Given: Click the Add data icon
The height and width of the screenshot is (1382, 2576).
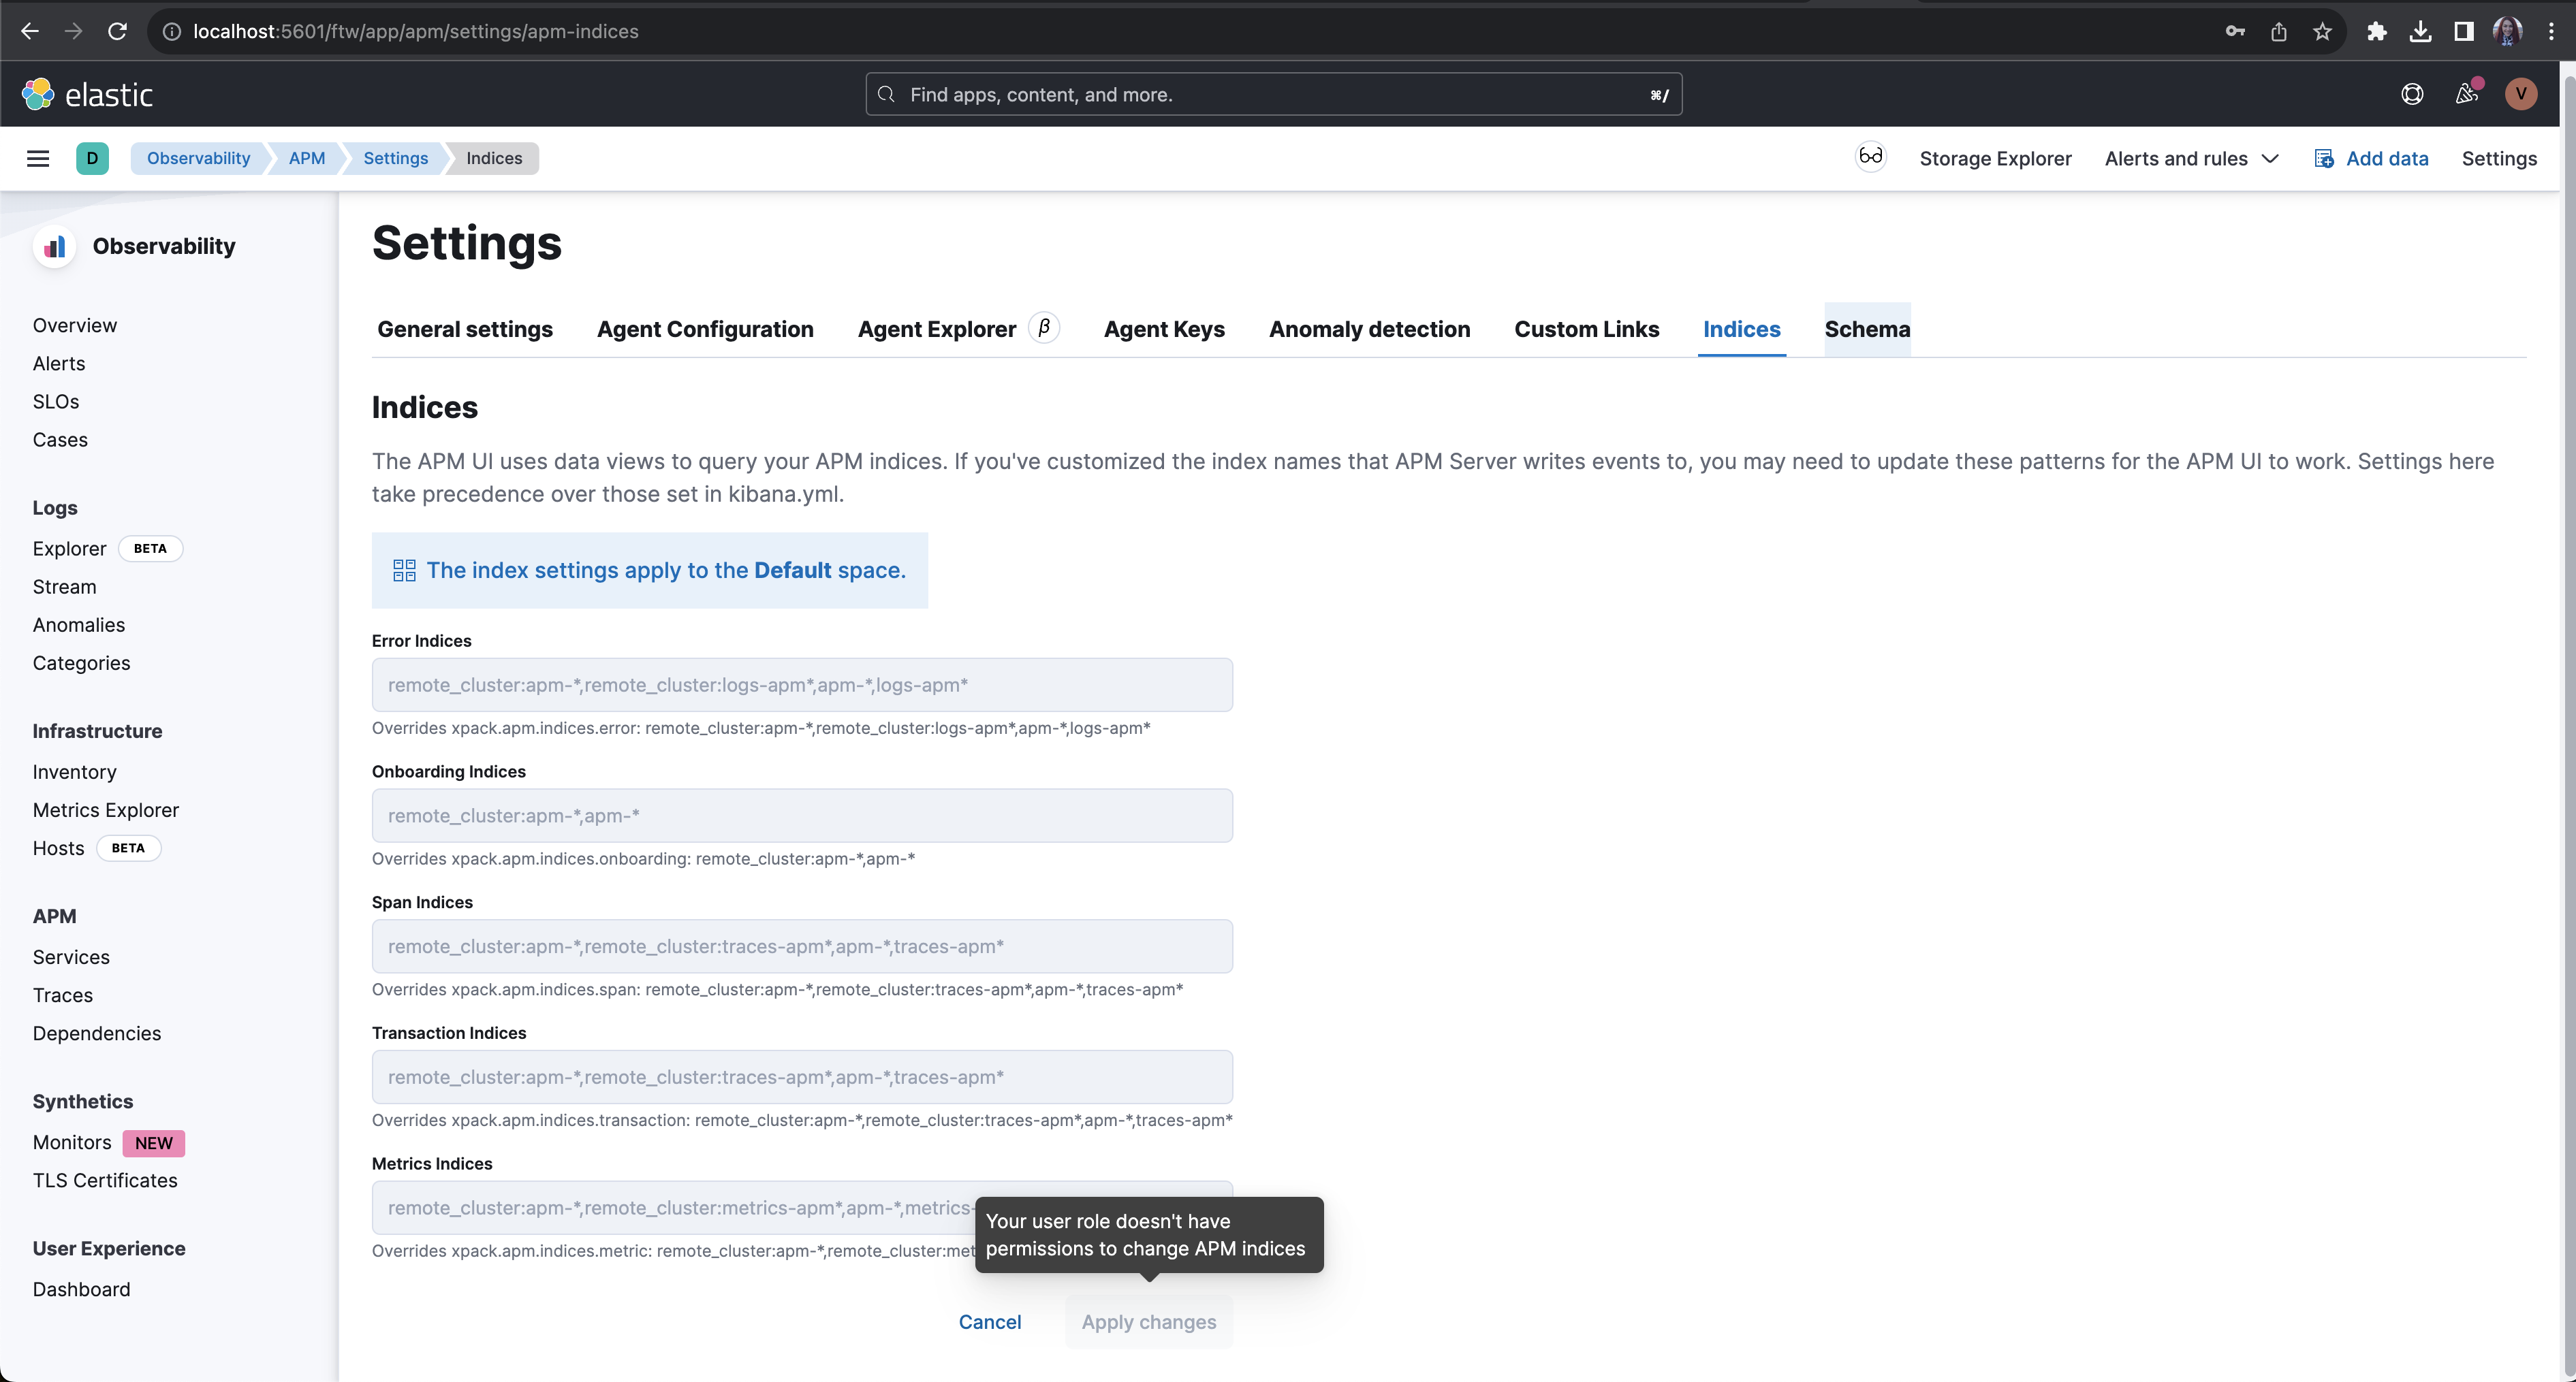Looking at the screenshot, I should [x=2324, y=158].
